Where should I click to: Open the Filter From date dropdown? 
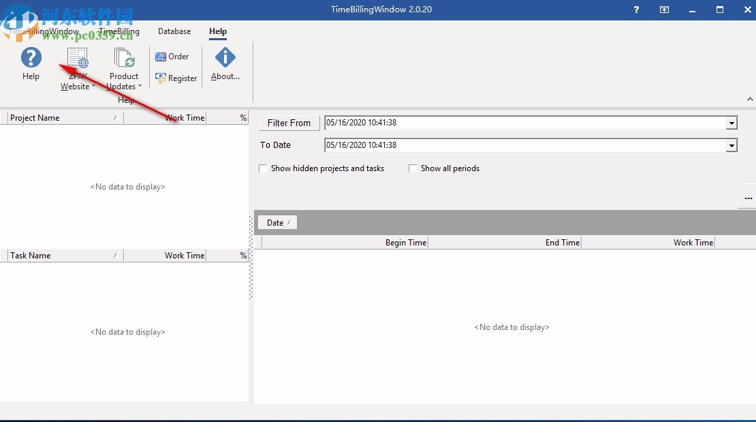click(x=731, y=123)
